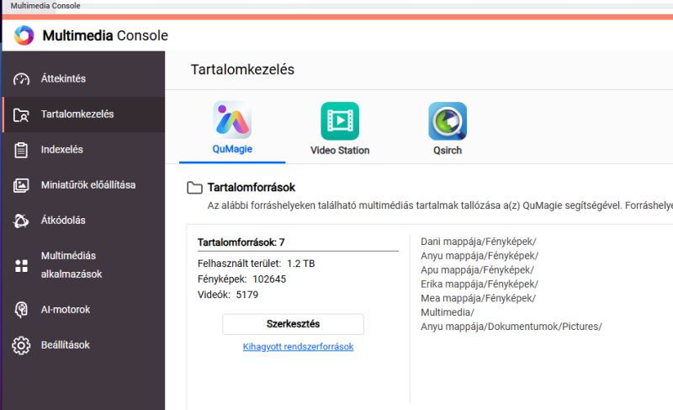Click the 'Dani mappája/Fényképek/' source path
Screen dimensions: 673x410
478,242
